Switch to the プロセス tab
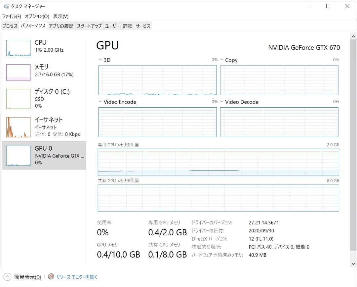 pos(10,26)
